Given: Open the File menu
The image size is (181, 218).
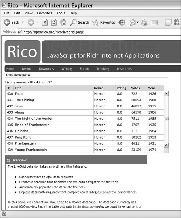Looking at the screenshot, I should click(x=7, y=13).
